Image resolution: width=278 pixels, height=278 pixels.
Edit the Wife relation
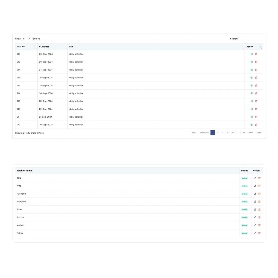click(x=255, y=186)
